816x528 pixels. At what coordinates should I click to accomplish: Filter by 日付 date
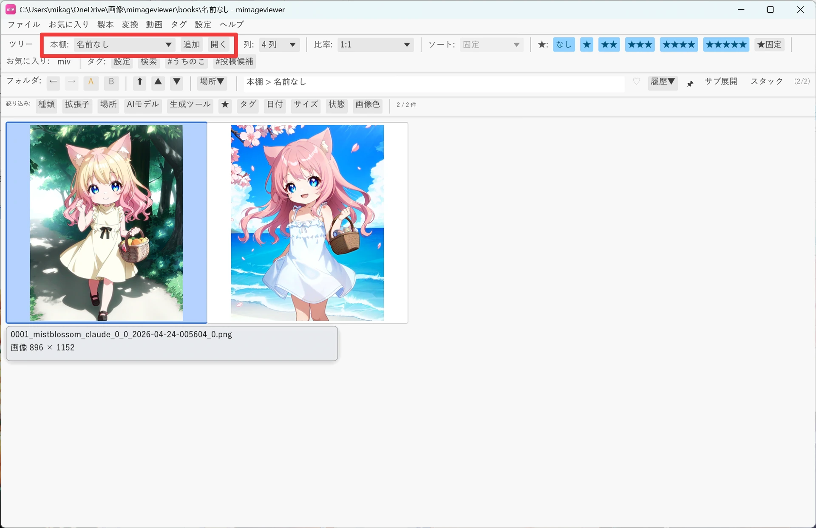[x=275, y=104]
